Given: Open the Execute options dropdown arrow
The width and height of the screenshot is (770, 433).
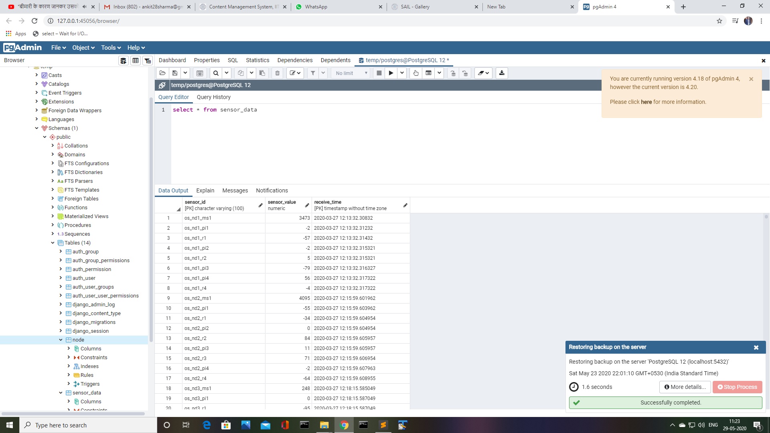Looking at the screenshot, I should [402, 73].
